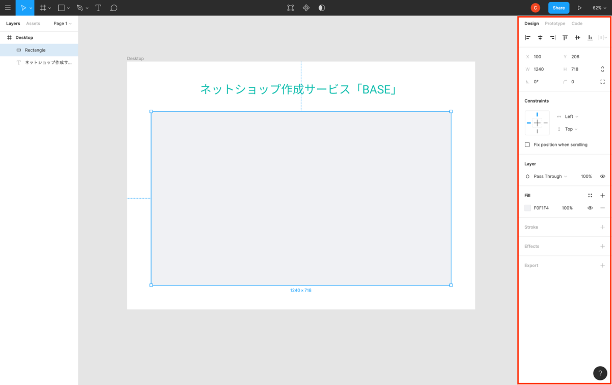Viewport: 612px width, 385px height.
Task: Switch to the Code tab
Action: [577, 23]
